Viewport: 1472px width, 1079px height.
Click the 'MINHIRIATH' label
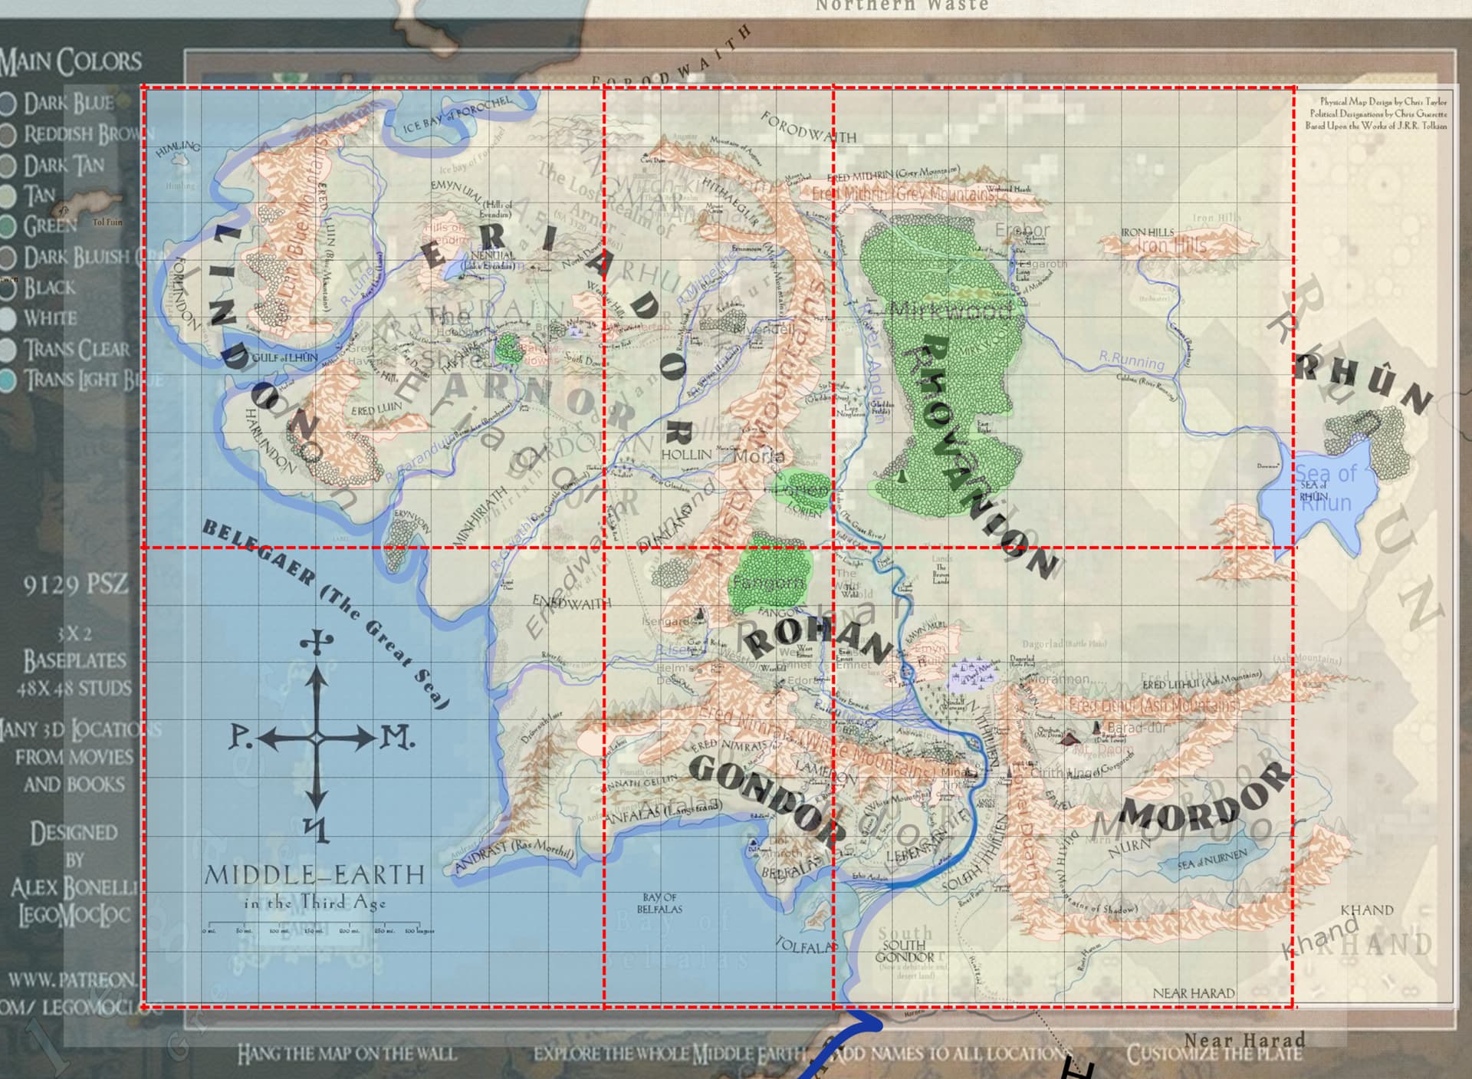click(480, 515)
